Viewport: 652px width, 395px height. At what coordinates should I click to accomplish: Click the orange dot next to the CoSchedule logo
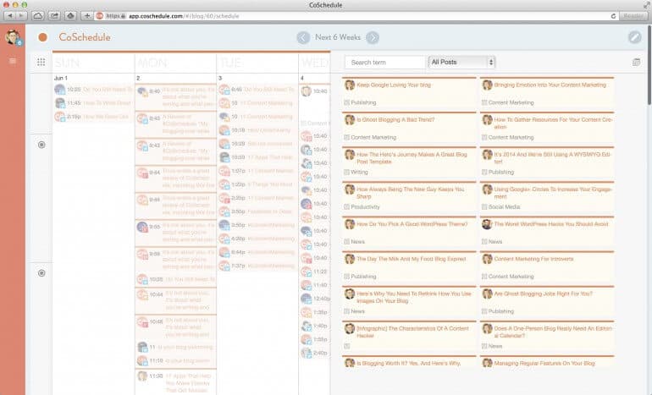(42, 37)
